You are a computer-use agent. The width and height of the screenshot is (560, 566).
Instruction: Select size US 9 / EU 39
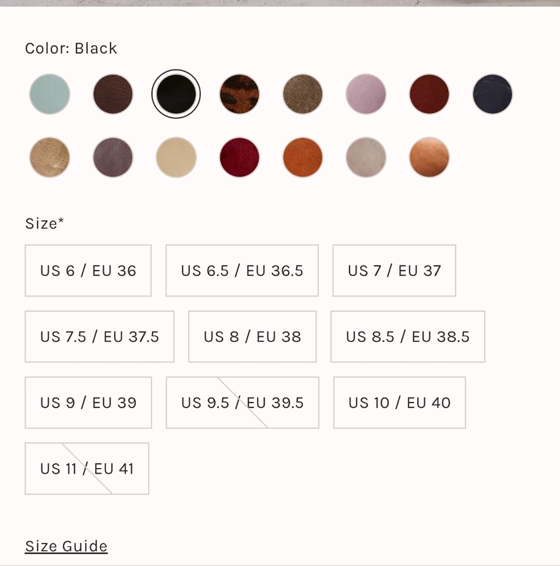click(x=88, y=402)
